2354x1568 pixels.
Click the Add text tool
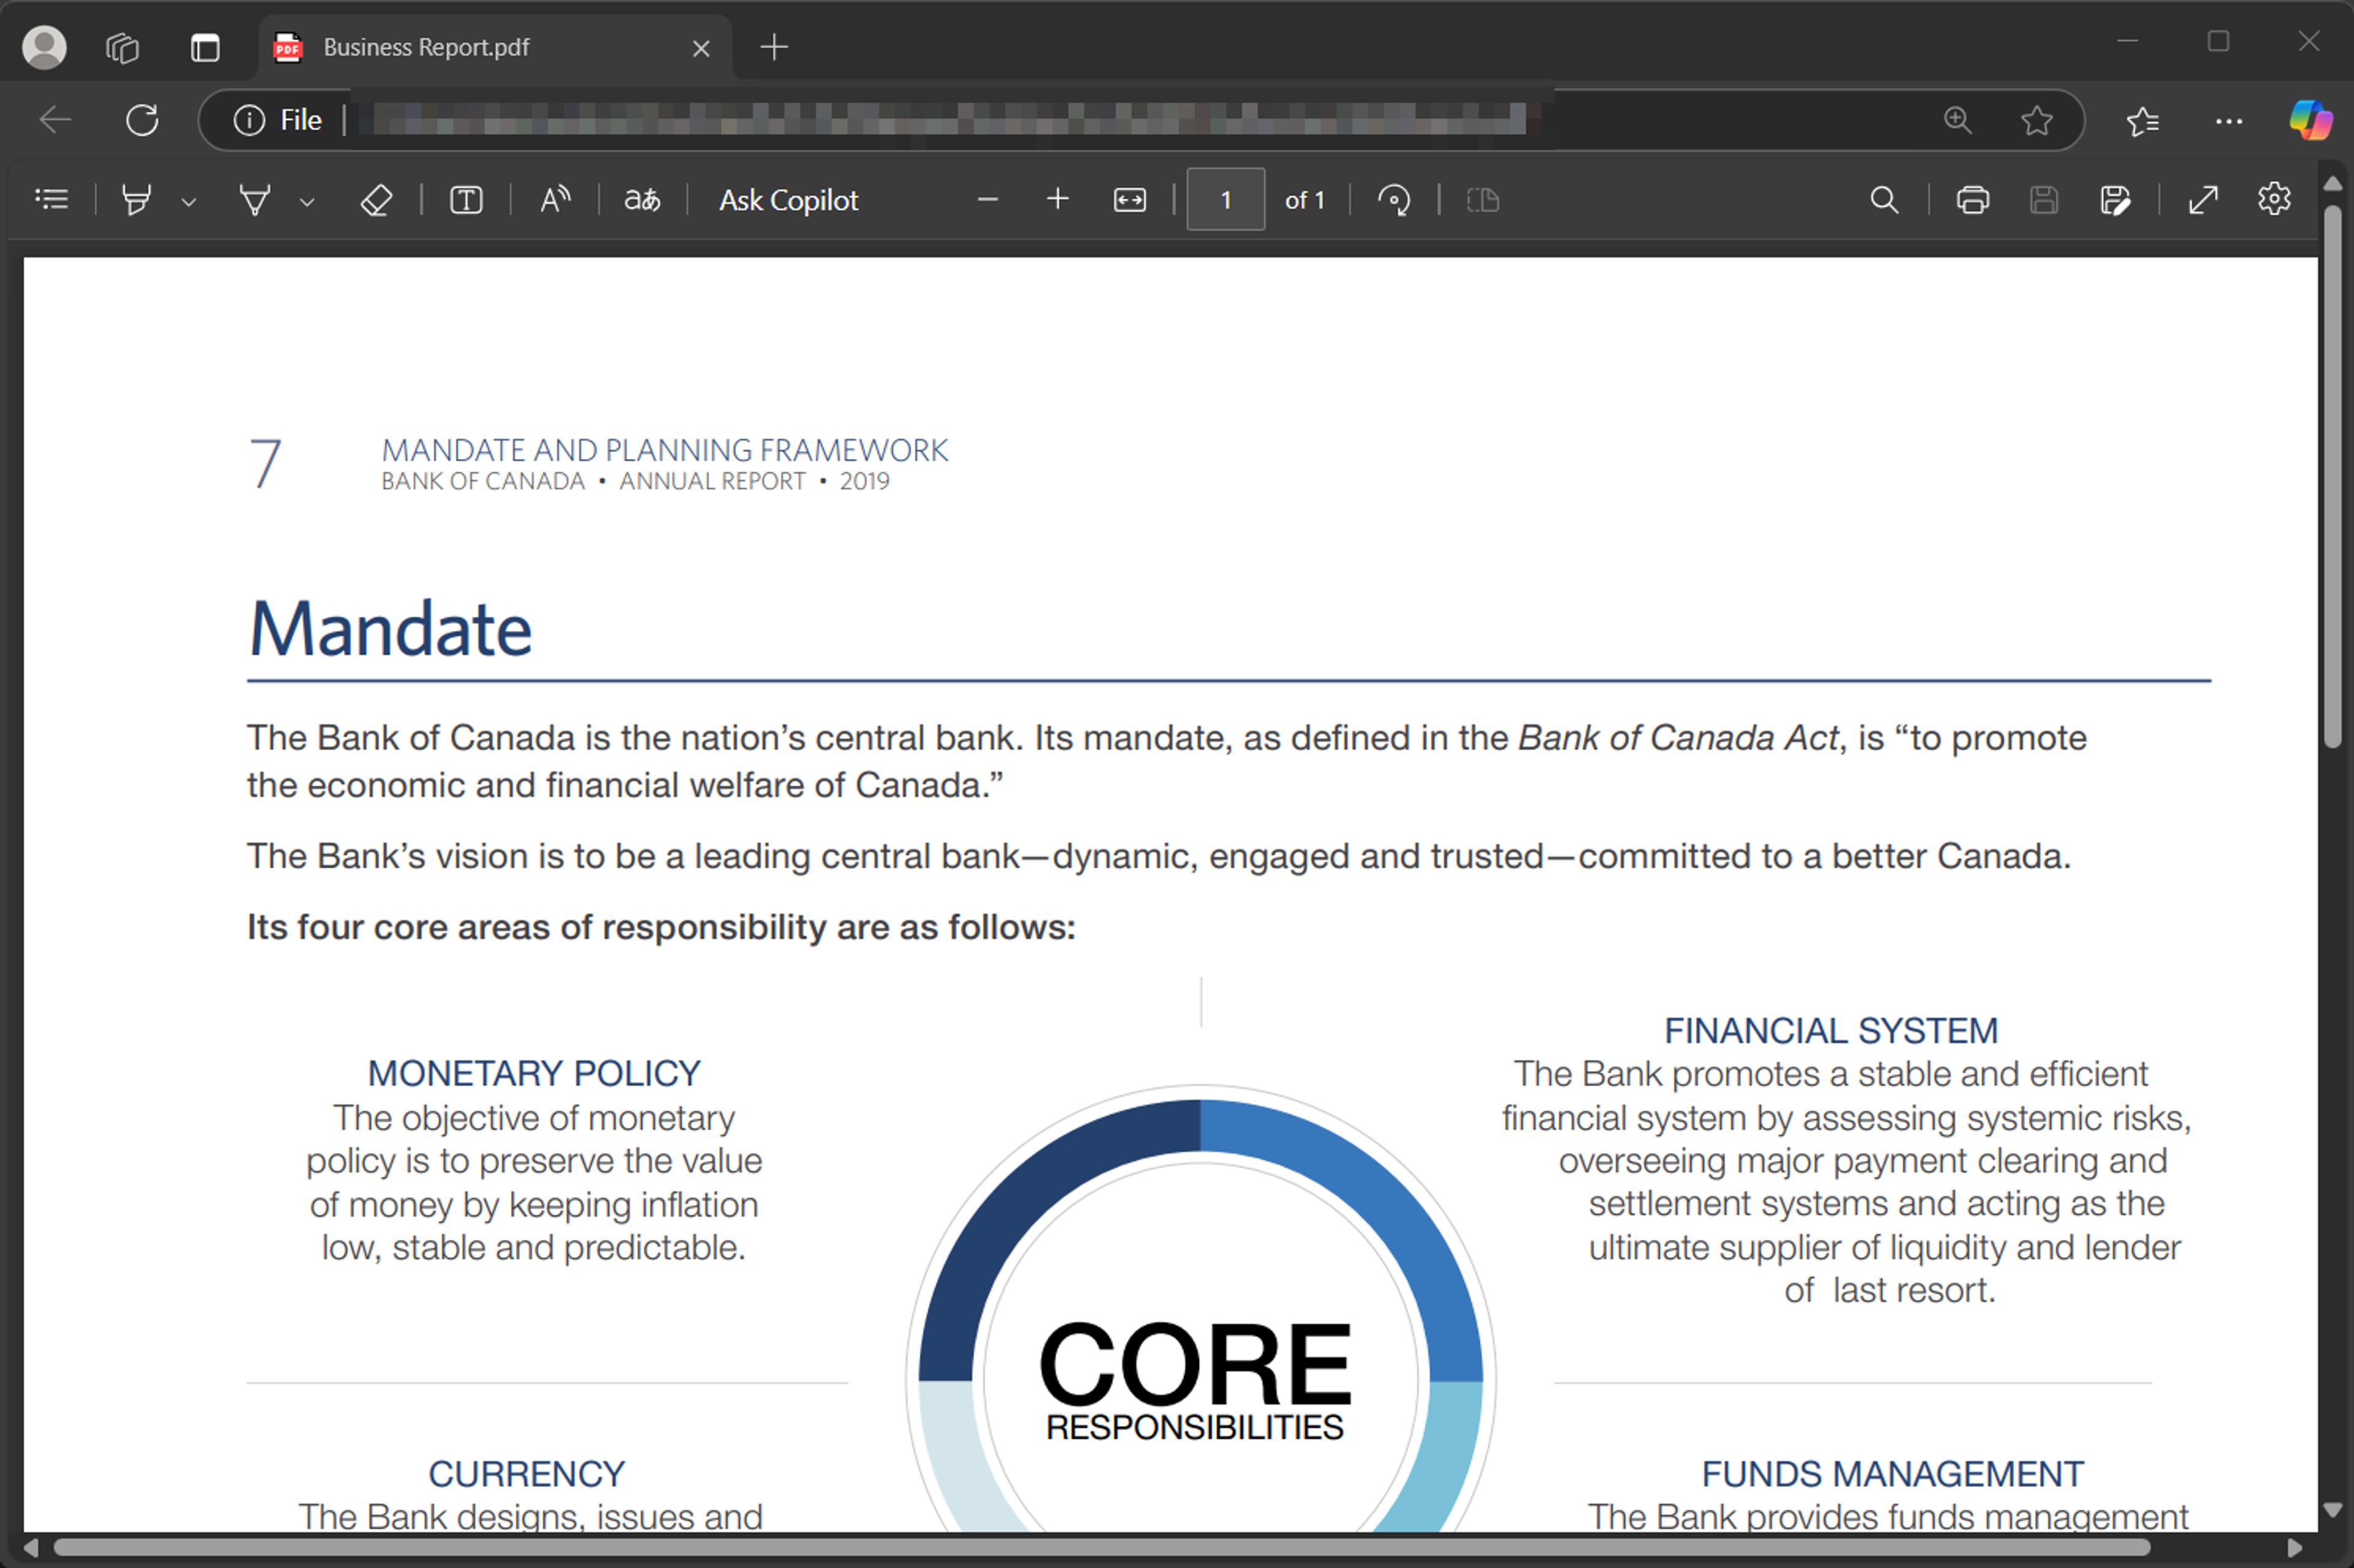click(466, 200)
